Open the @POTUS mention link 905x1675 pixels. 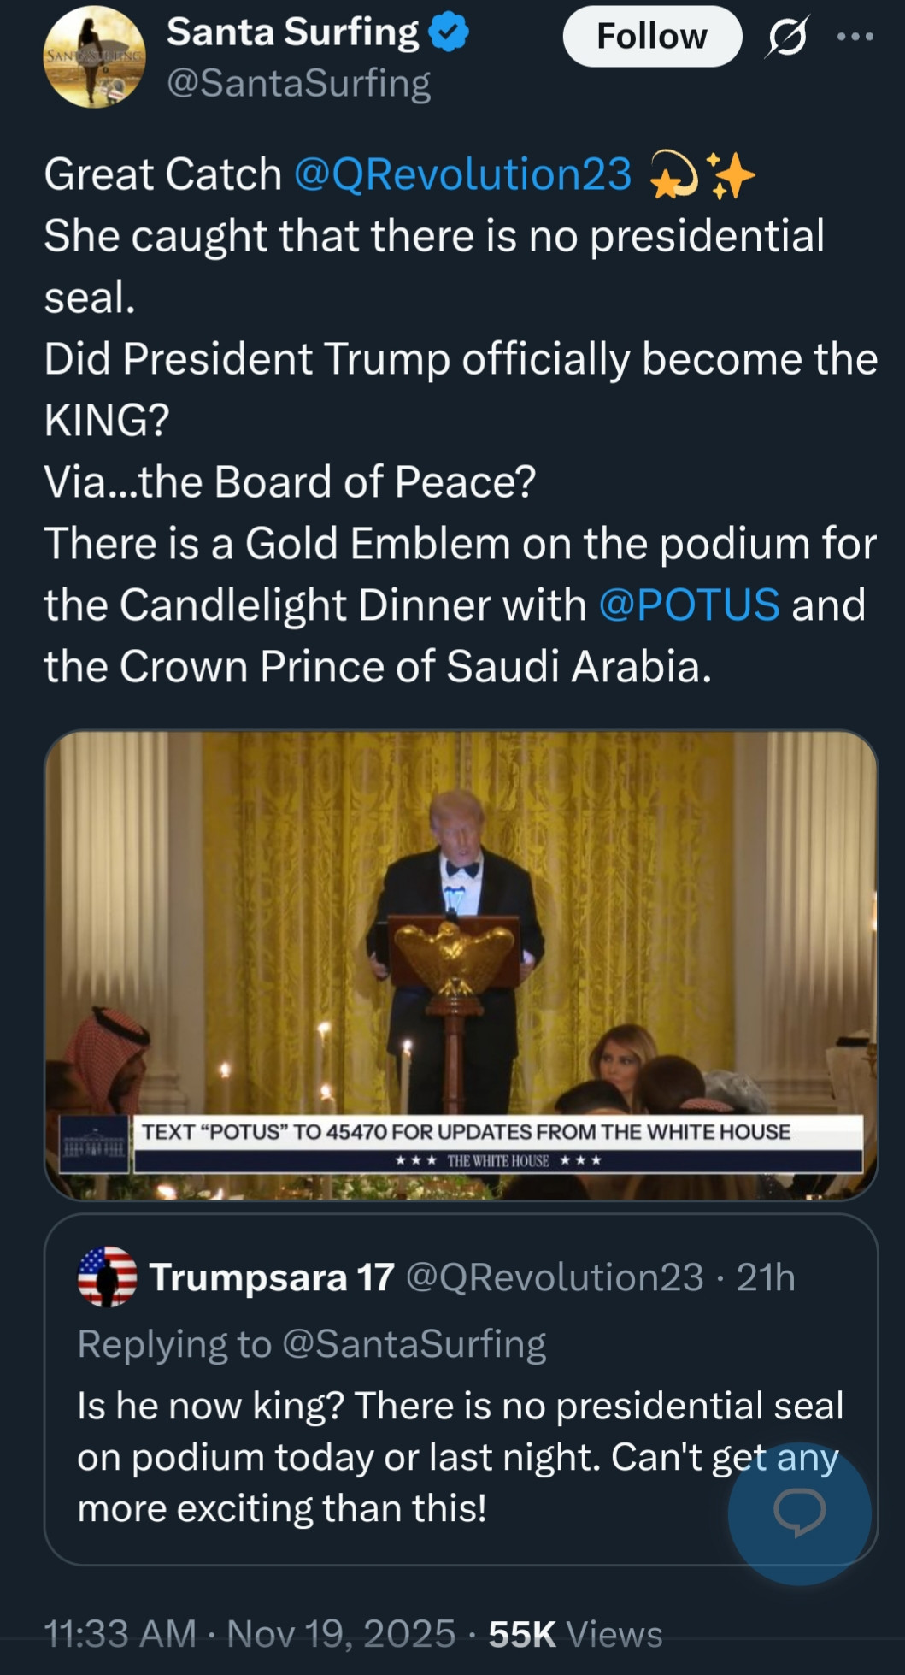[689, 605]
